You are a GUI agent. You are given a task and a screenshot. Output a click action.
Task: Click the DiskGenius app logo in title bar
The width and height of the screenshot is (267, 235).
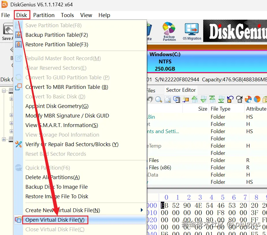point(4,4)
